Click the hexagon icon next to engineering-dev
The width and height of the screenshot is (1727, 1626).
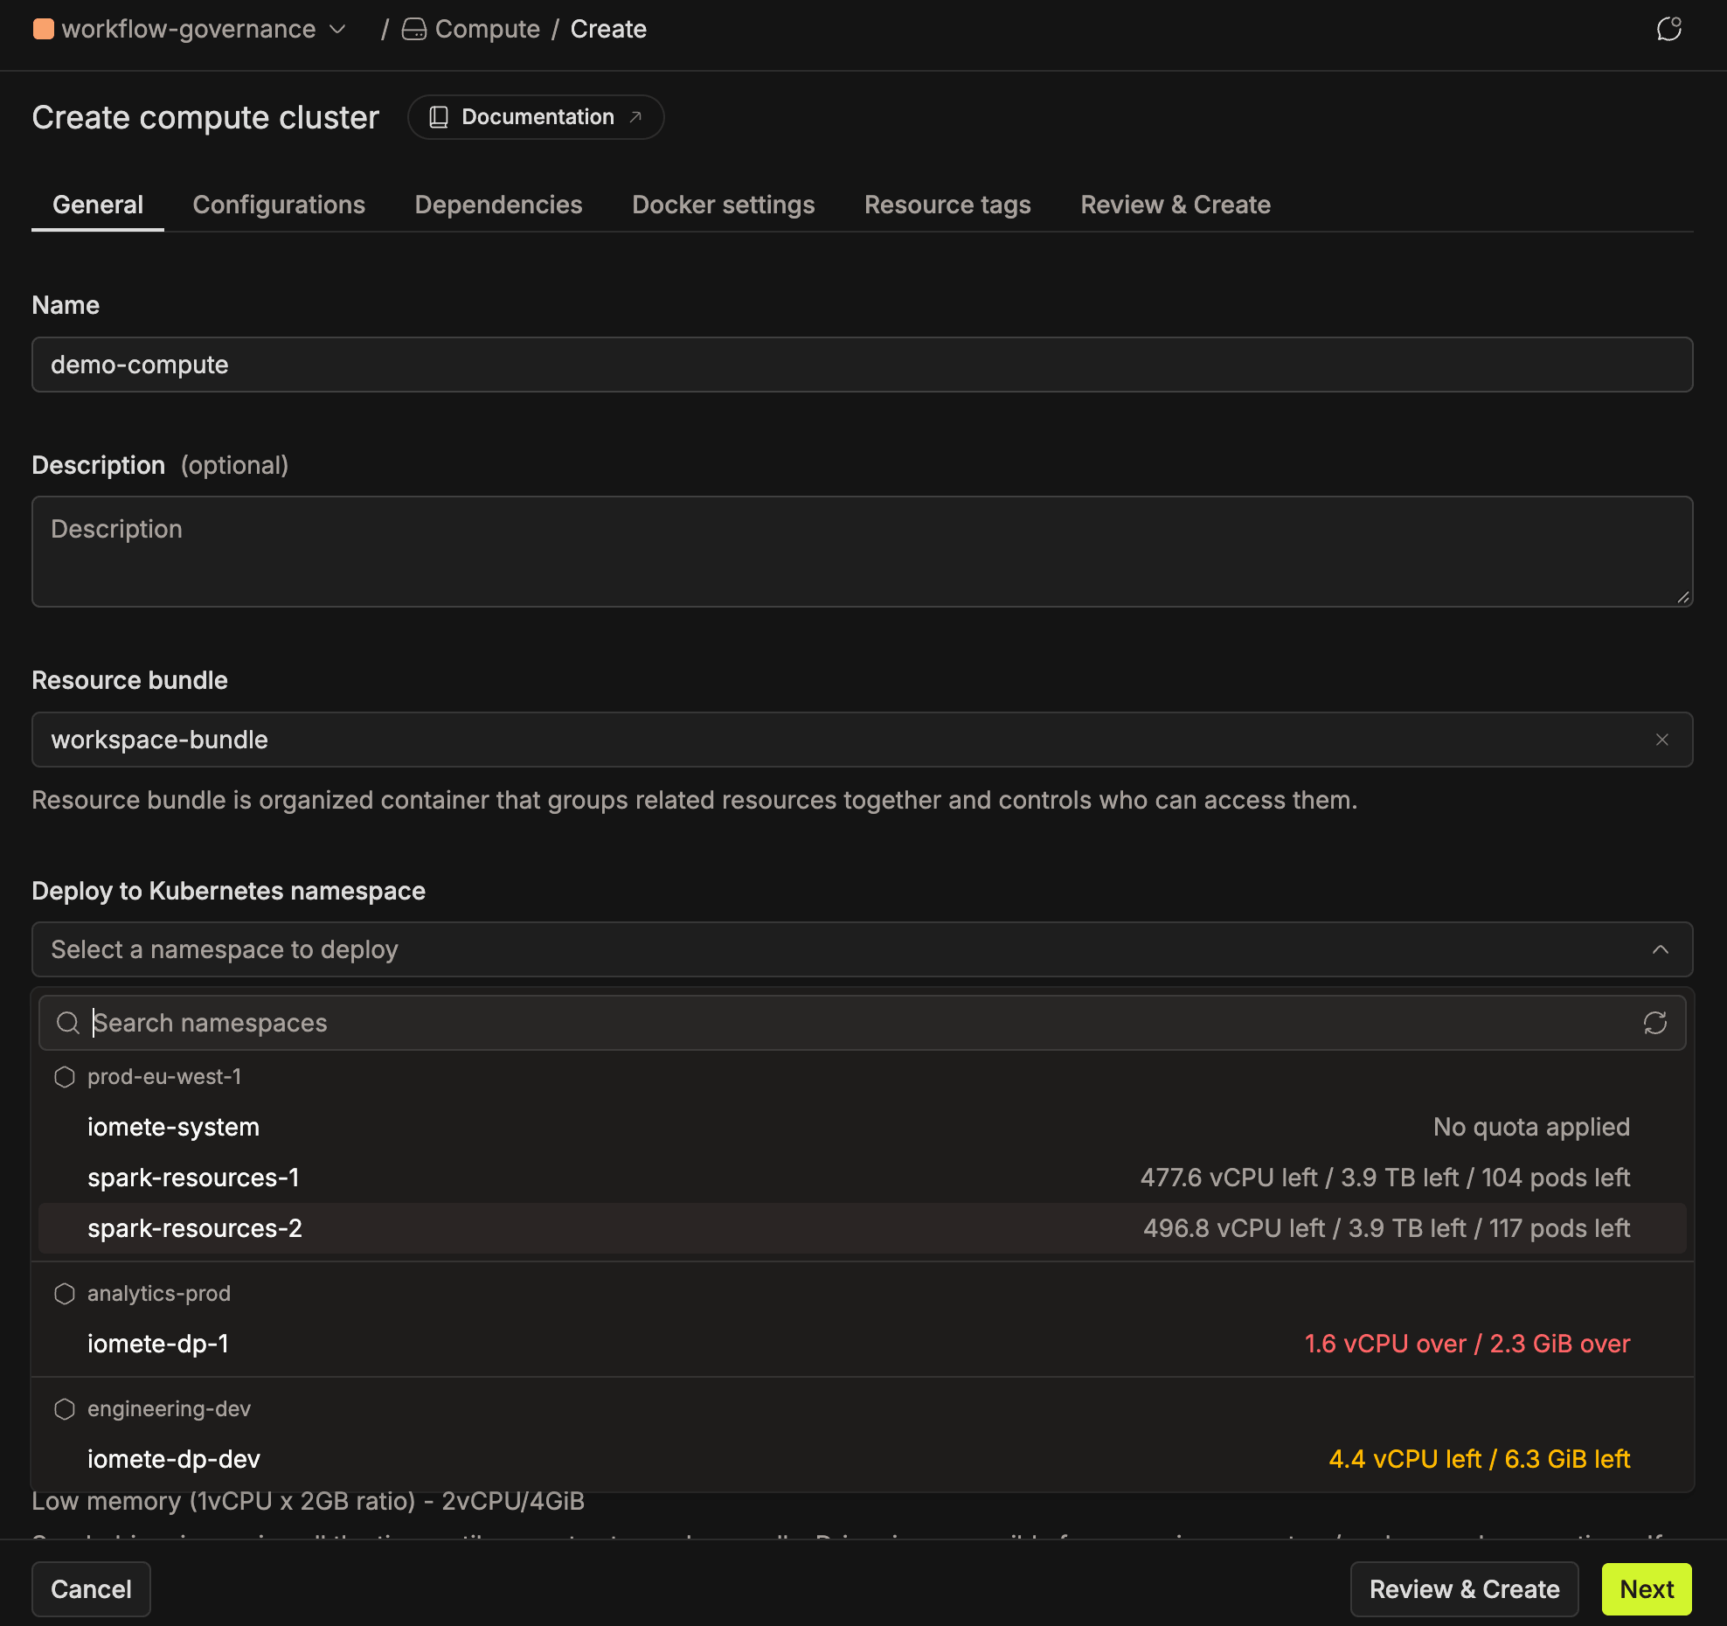coord(65,1409)
